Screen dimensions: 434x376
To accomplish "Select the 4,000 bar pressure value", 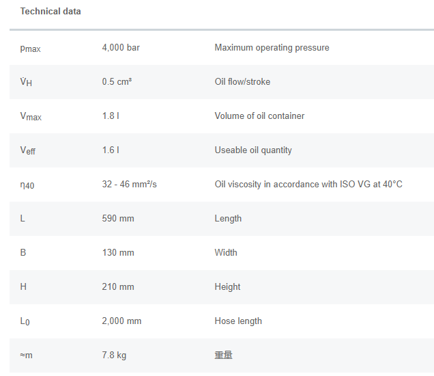I will 121,48.
